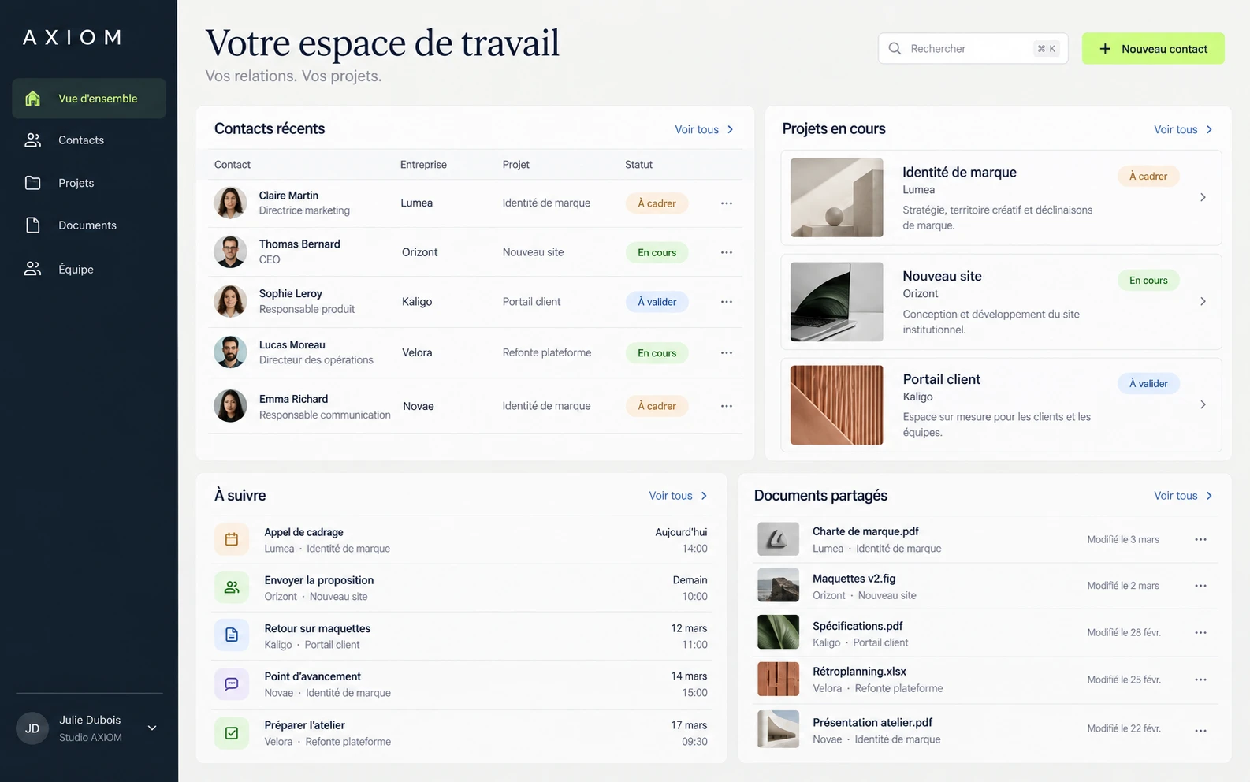1250x782 pixels.
Task: Open more options for Emma Richard row
Action: (727, 406)
